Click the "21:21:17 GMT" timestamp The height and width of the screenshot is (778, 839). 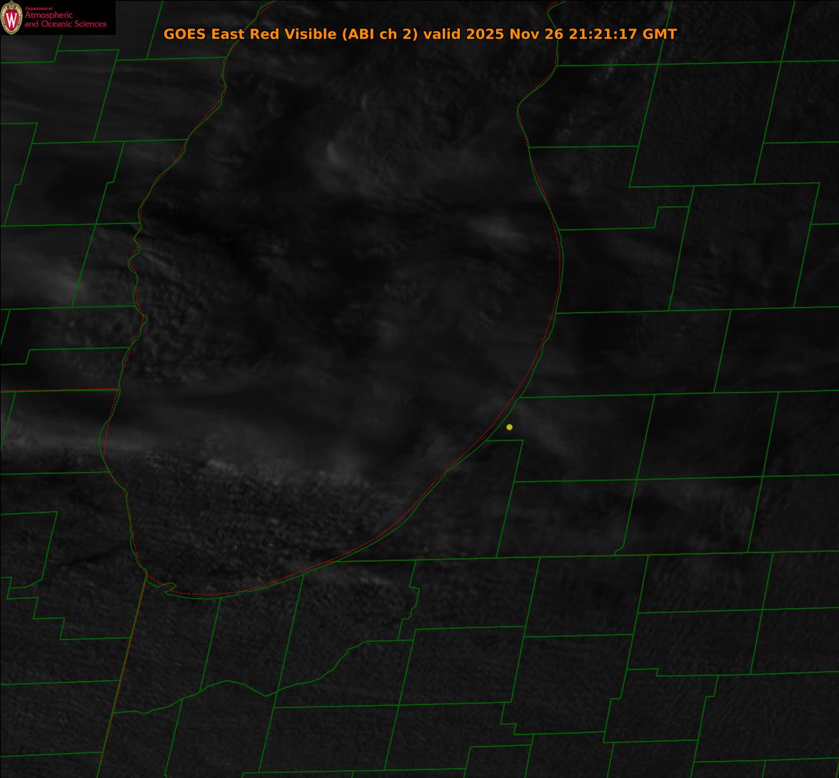click(623, 34)
